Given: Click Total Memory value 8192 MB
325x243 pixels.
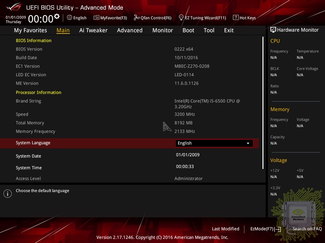Looking at the screenshot, I should pyautogui.click(x=183, y=123).
